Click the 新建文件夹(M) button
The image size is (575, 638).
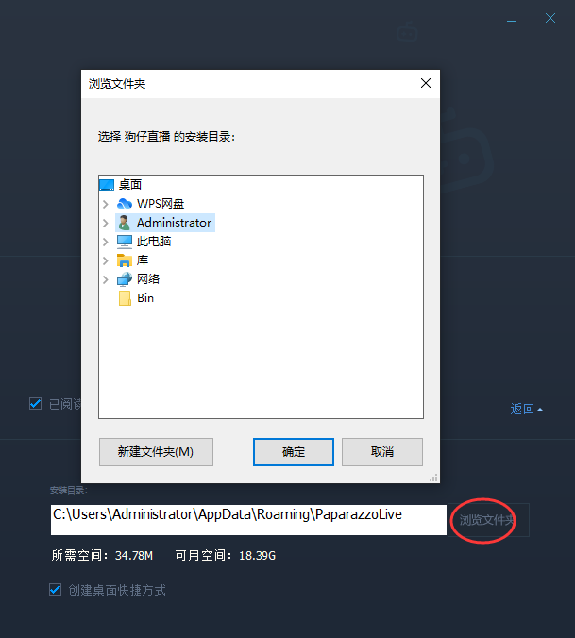click(x=156, y=452)
